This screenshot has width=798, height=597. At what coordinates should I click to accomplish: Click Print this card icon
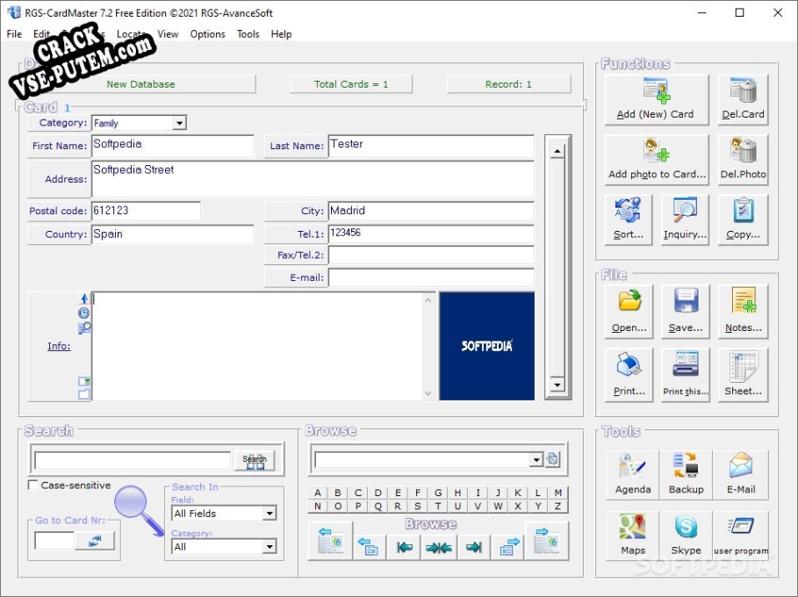tap(686, 375)
